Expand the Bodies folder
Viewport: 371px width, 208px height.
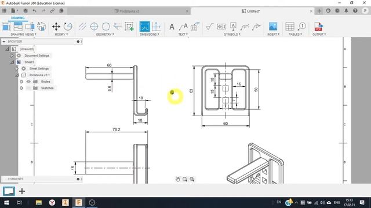21,81
